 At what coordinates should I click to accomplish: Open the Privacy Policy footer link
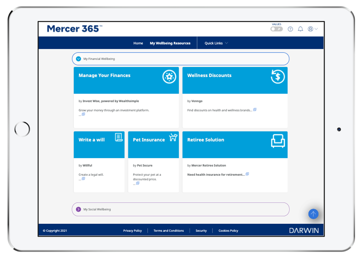[132, 231]
